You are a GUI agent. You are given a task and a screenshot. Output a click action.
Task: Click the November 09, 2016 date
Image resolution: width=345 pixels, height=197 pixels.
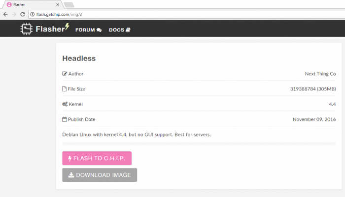coord(314,119)
